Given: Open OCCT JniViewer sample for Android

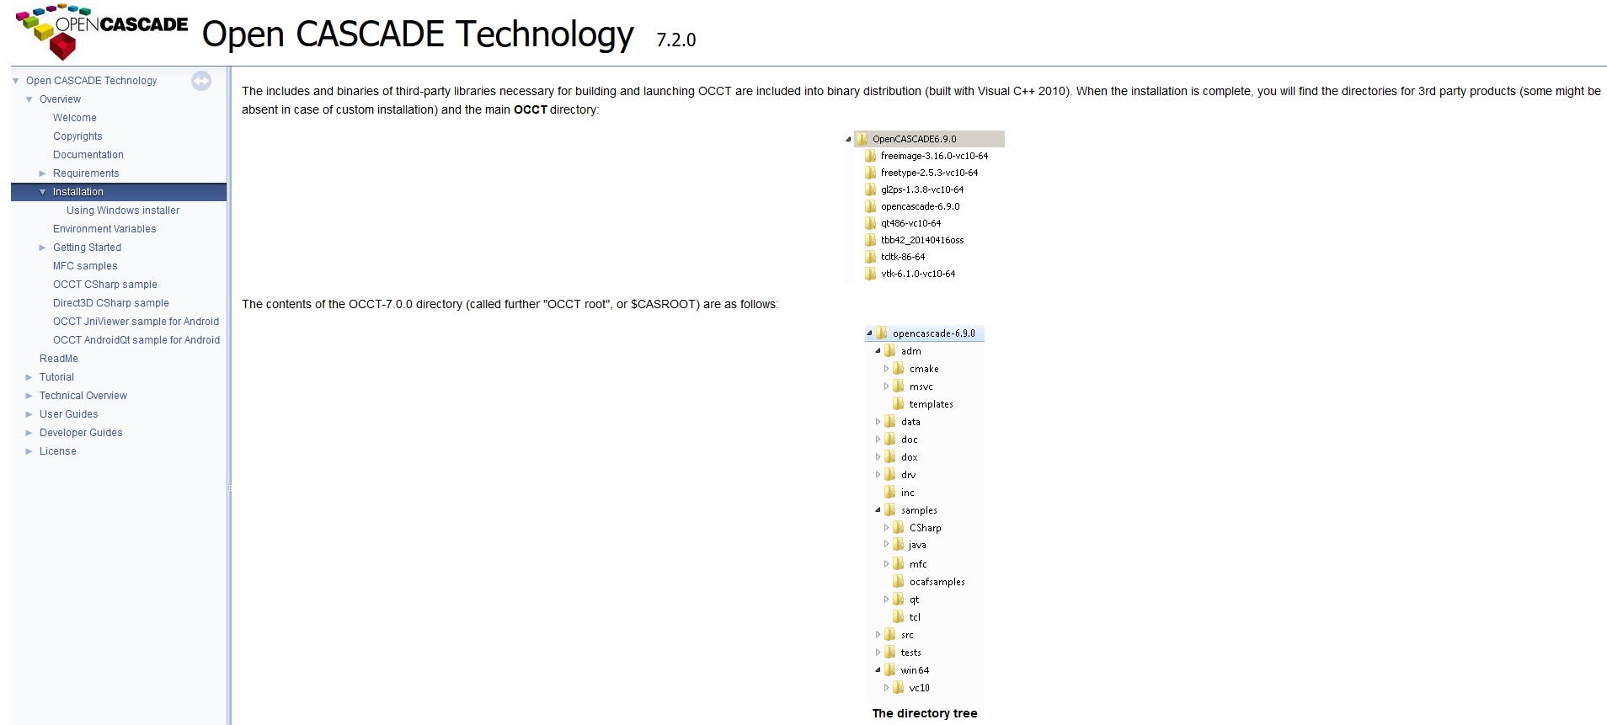Looking at the screenshot, I should [136, 322].
